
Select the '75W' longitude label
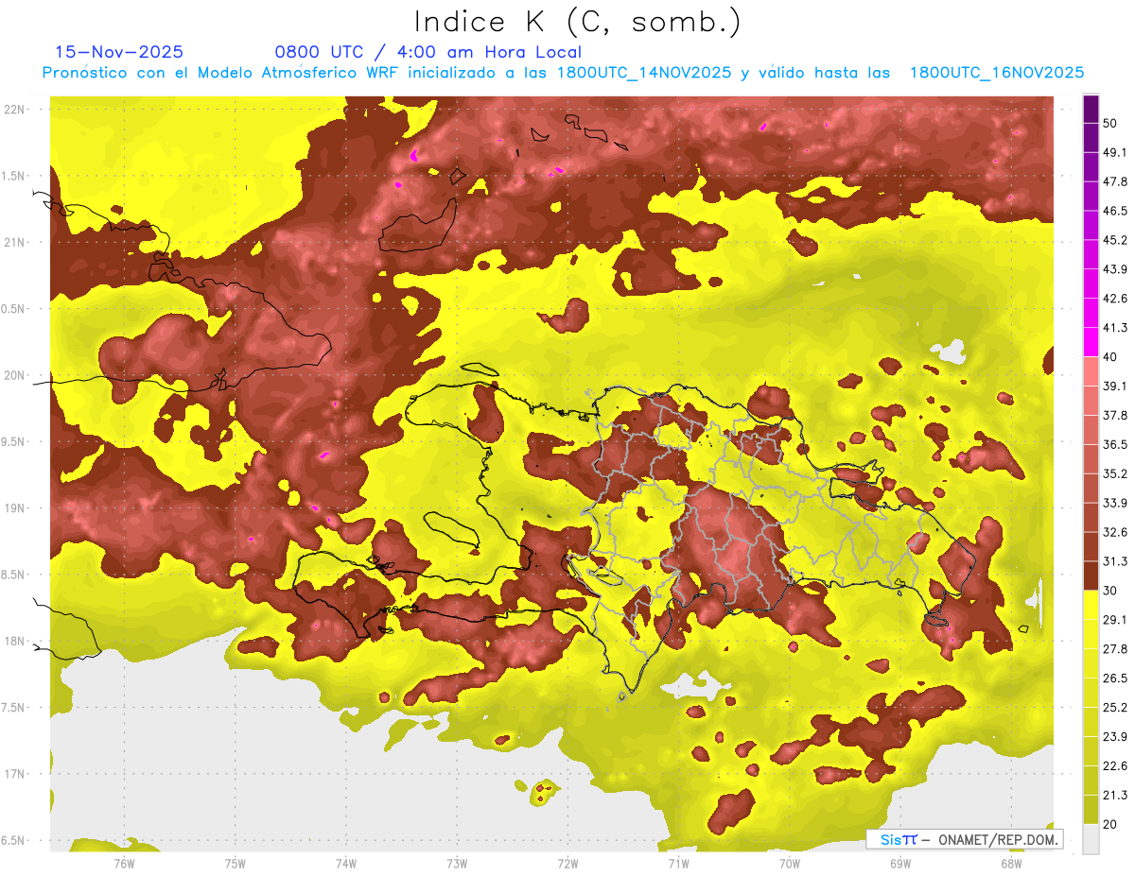click(x=236, y=863)
